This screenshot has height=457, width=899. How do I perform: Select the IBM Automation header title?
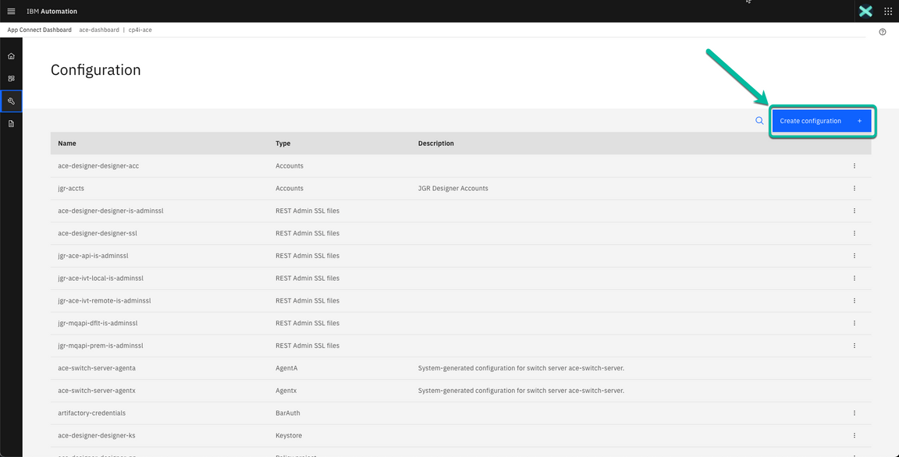(53, 11)
